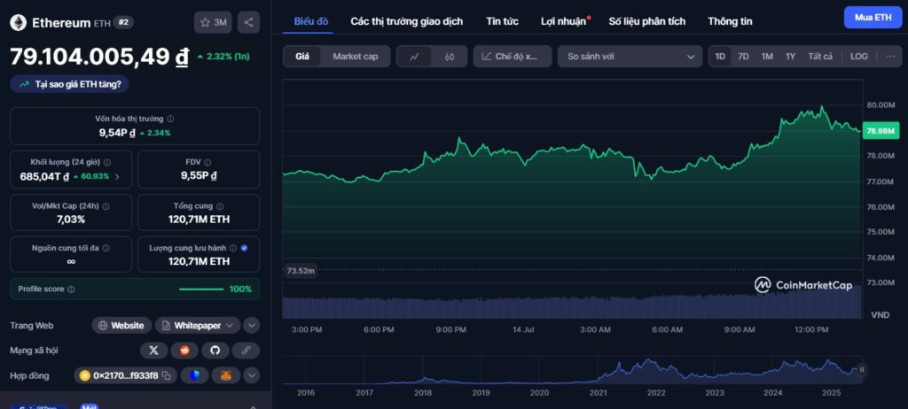Click Tại sao giá ETH tăng? button
This screenshot has width=908, height=409.
click(x=69, y=84)
